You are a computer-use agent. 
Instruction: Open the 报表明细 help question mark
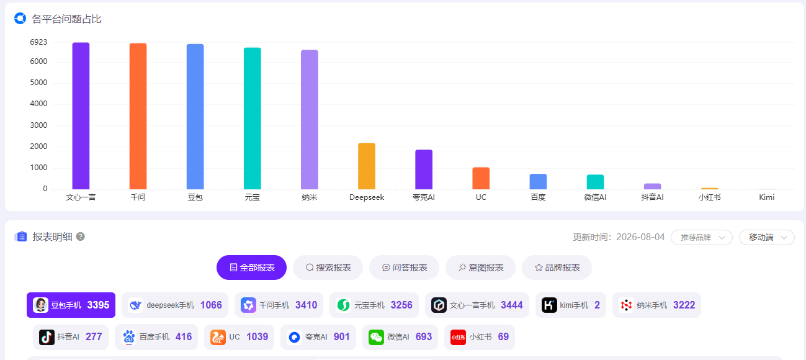tap(80, 236)
